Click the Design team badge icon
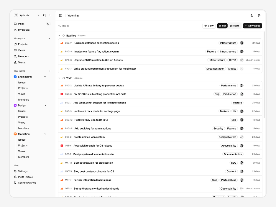 click(x=15, y=106)
